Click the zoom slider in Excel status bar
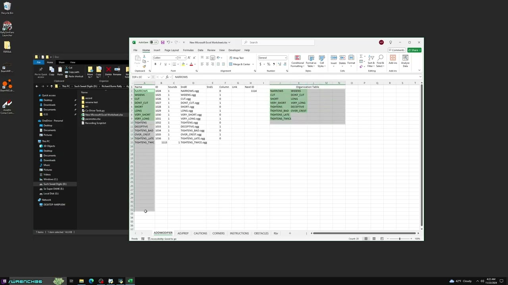508x285 pixels. click(x=400, y=239)
